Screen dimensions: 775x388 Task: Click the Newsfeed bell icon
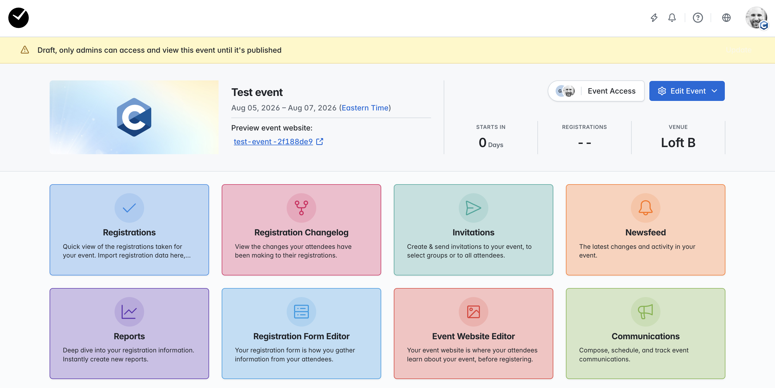click(x=645, y=208)
